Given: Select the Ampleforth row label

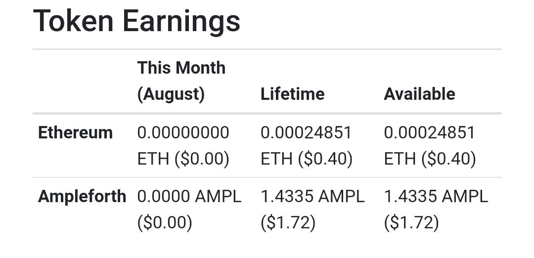Looking at the screenshot, I should pyautogui.click(x=82, y=196).
